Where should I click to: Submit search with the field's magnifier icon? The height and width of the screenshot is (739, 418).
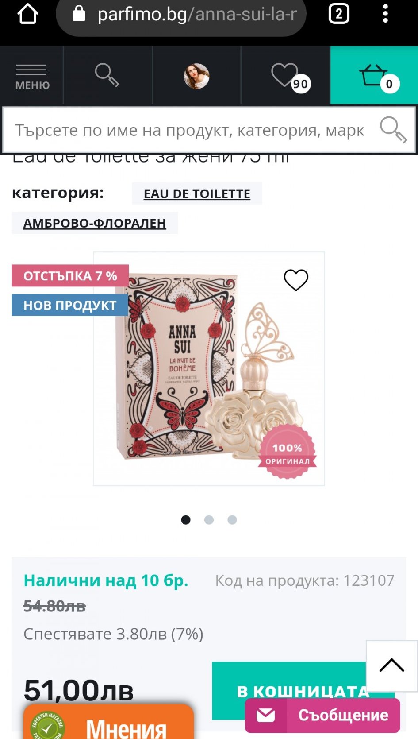pos(393,130)
